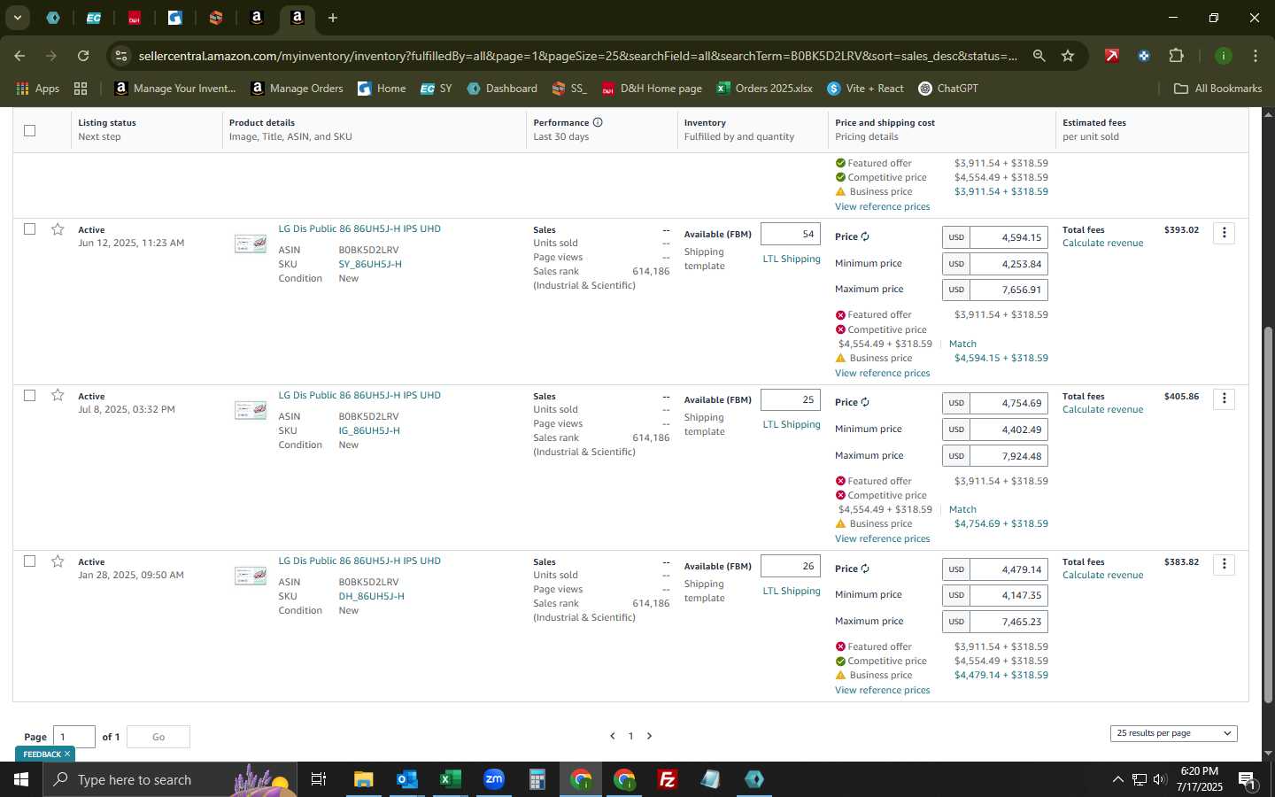Reload the page with refresh icon

point(82,56)
